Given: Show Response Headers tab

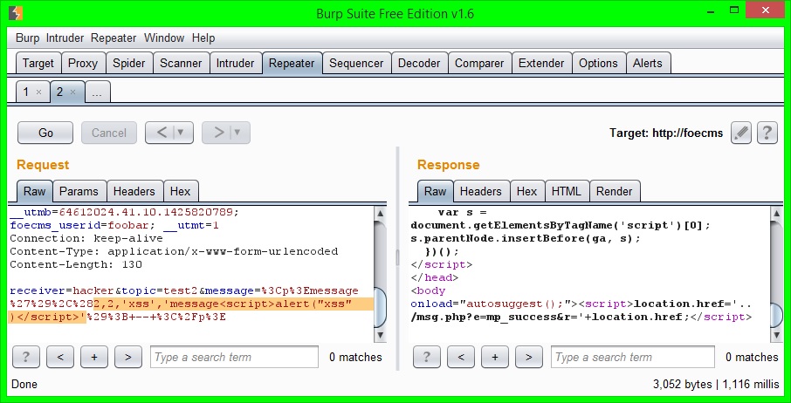Looking at the screenshot, I should pyautogui.click(x=481, y=191).
